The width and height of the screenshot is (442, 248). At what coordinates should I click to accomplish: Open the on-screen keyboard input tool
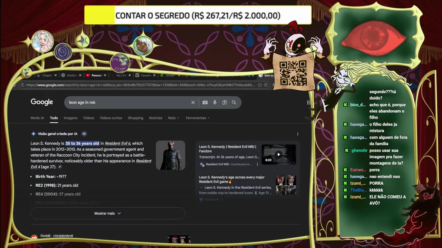pos(205,102)
